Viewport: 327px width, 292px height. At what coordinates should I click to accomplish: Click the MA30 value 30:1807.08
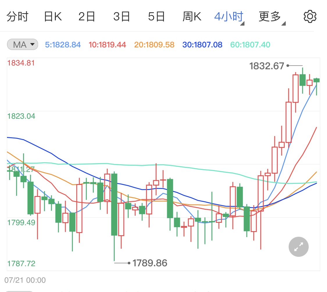pyautogui.click(x=202, y=45)
